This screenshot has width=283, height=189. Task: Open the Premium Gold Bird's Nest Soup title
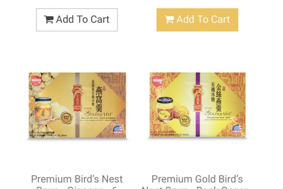click(x=197, y=181)
